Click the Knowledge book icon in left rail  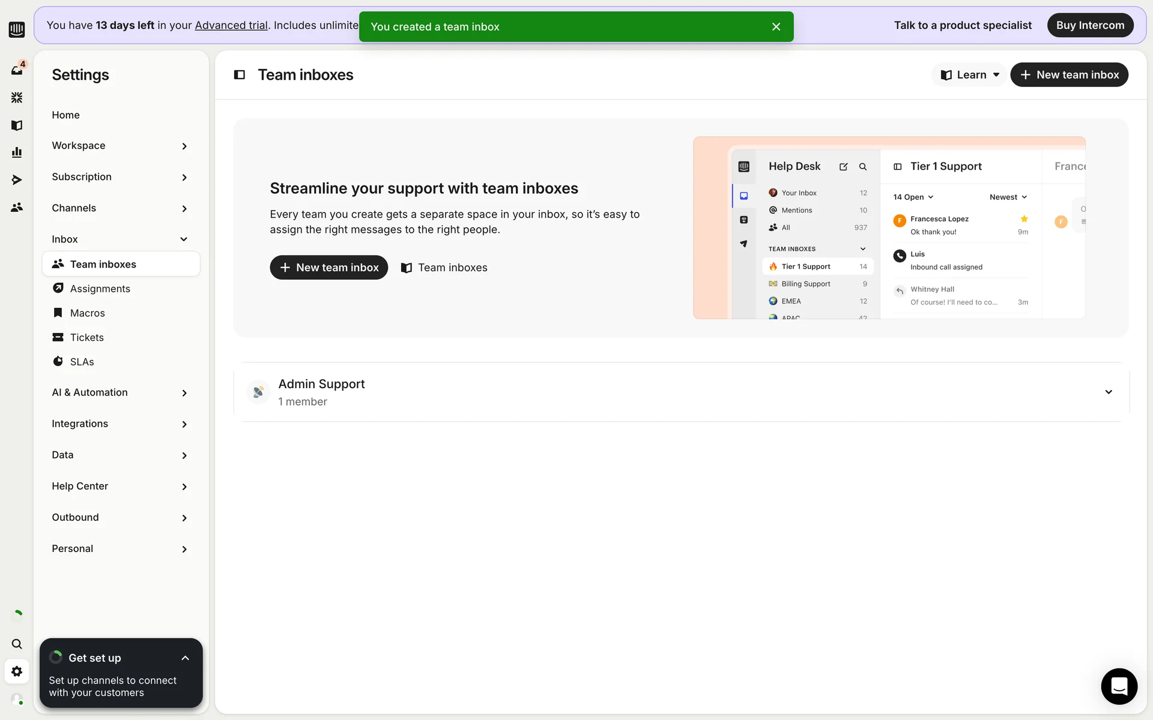click(17, 125)
